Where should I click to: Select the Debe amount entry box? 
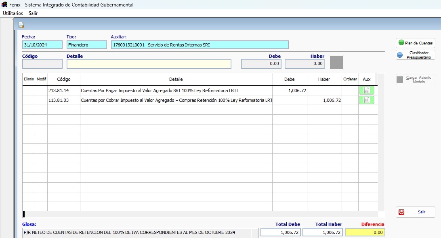click(x=261, y=64)
